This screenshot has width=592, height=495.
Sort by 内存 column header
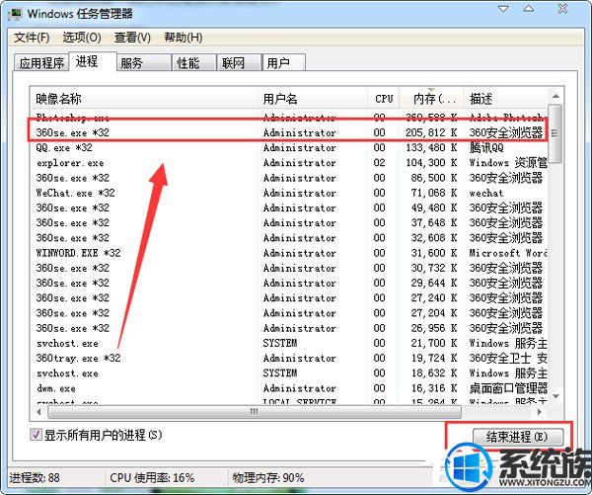[x=431, y=99]
